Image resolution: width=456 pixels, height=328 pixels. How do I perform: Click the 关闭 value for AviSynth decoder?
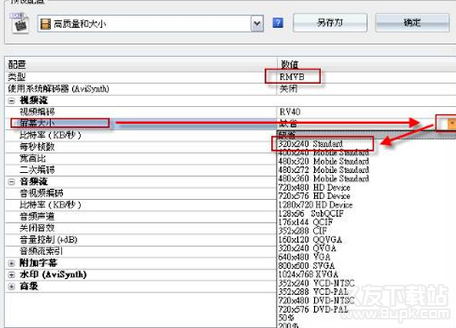point(288,88)
